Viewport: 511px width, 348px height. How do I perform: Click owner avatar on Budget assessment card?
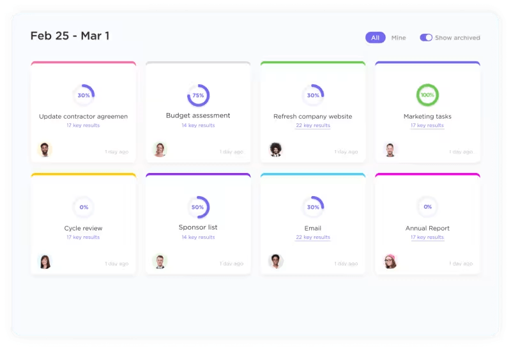tap(160, 150)
